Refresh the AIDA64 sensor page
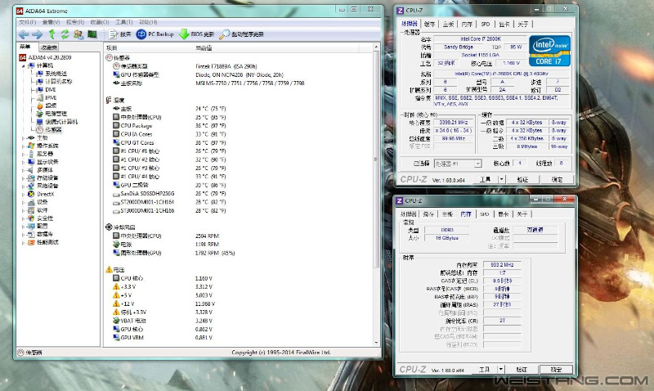Image resolution: width=654 pixels, height=391 pixels. (65, 34)
